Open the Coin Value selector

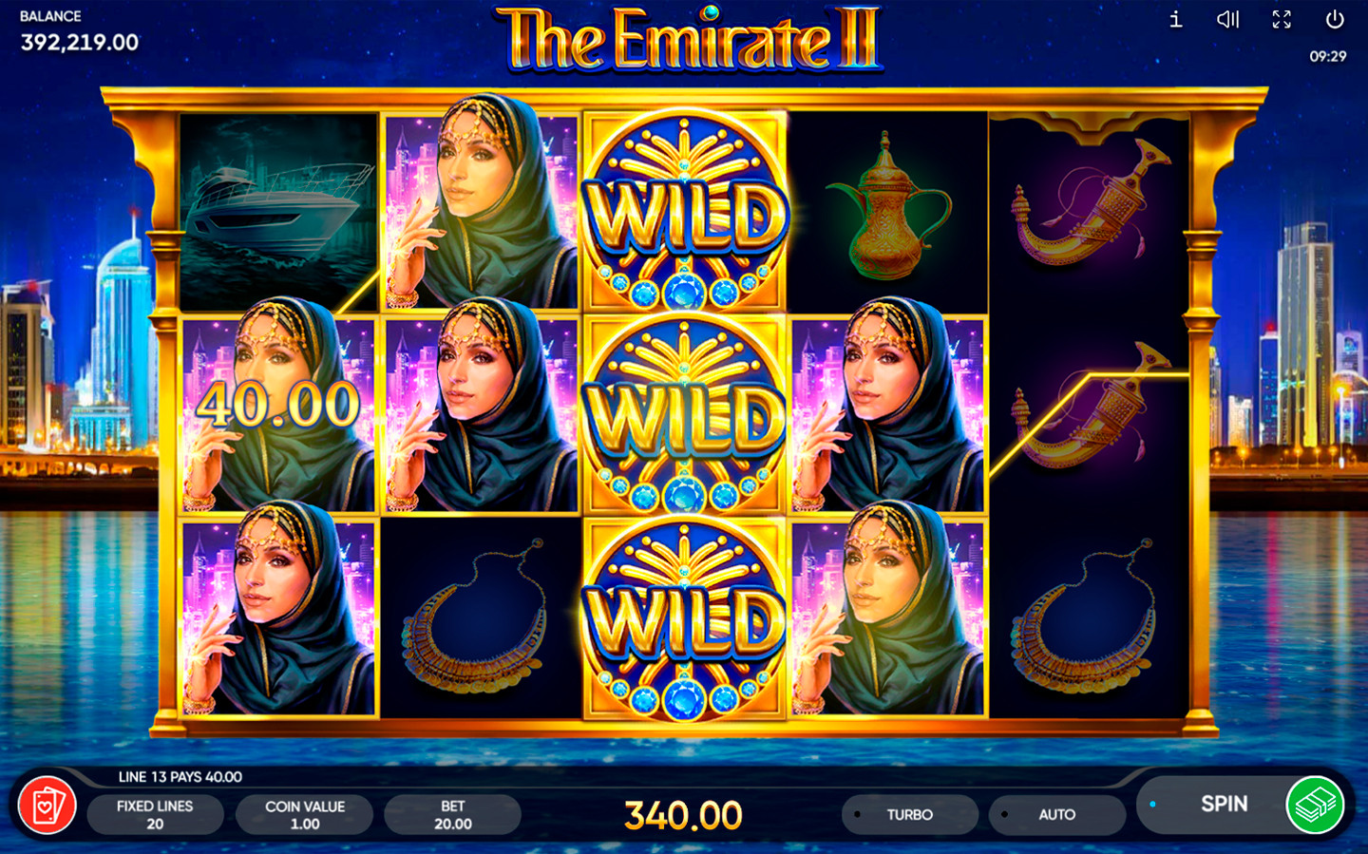coord(305,815)
